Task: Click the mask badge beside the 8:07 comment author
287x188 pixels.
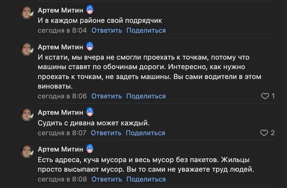Action: (x=91, y=112)
